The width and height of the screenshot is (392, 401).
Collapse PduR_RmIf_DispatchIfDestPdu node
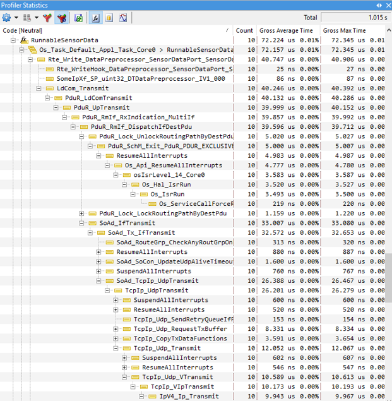tap(73, 127)
